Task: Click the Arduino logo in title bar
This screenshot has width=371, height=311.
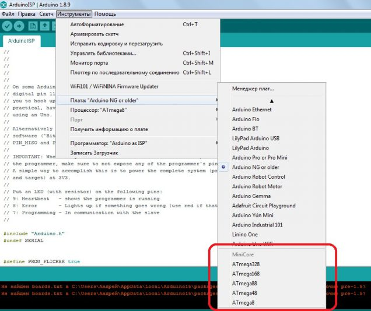Action: [3, 5]
